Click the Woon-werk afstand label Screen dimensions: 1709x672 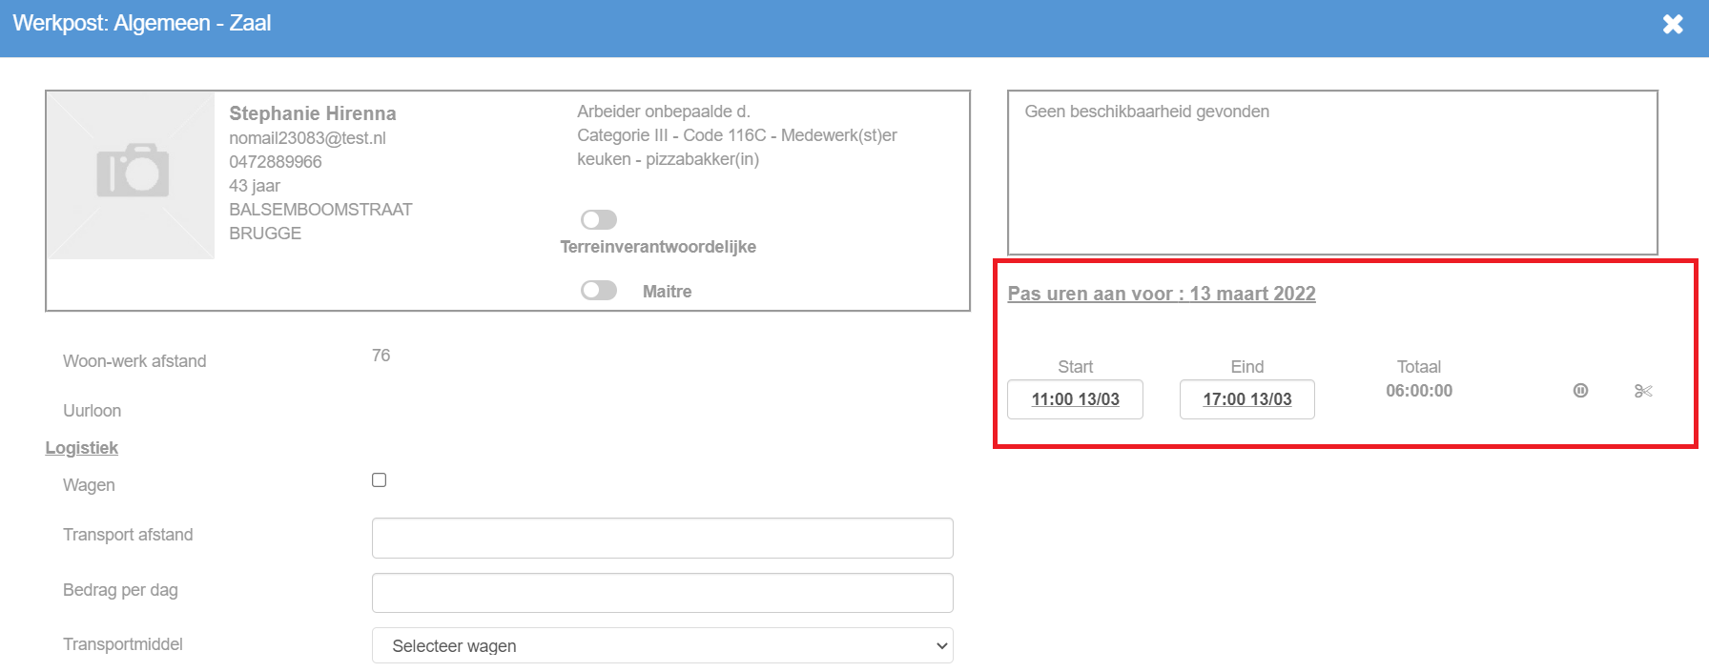(134, 361)
